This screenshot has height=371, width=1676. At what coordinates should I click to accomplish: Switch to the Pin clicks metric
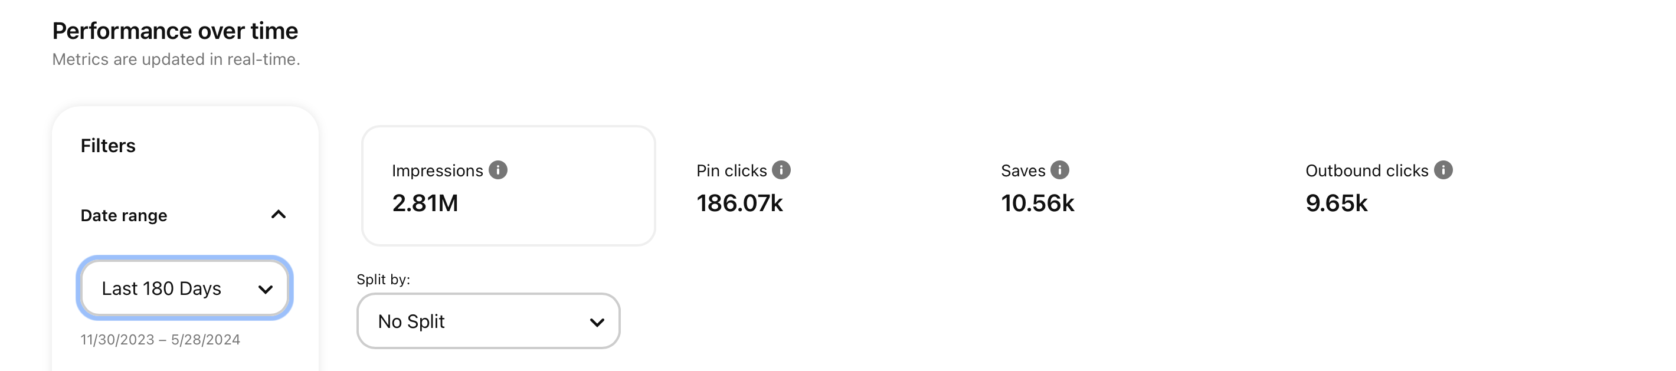743,187
